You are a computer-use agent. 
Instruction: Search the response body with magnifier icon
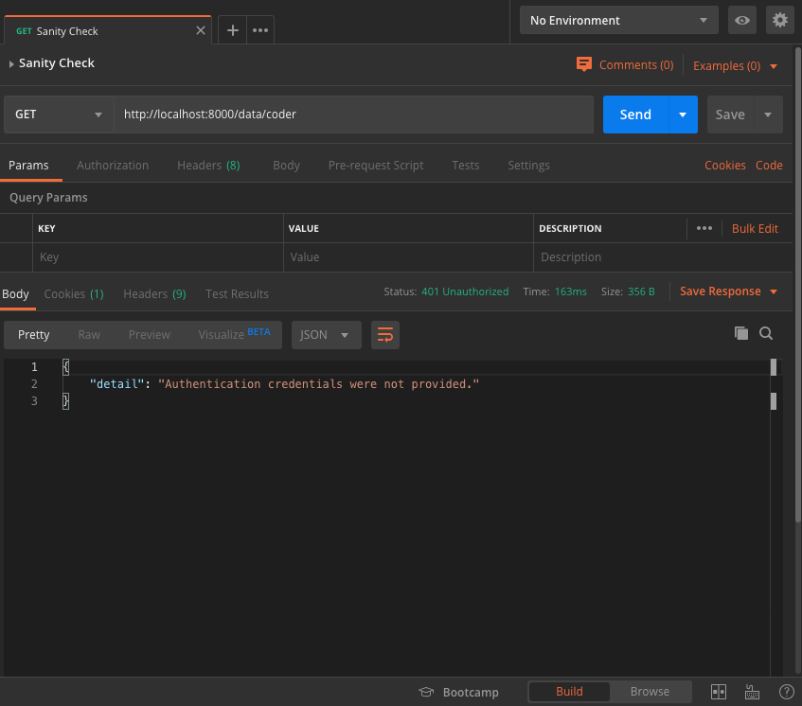tap(766, 334)
